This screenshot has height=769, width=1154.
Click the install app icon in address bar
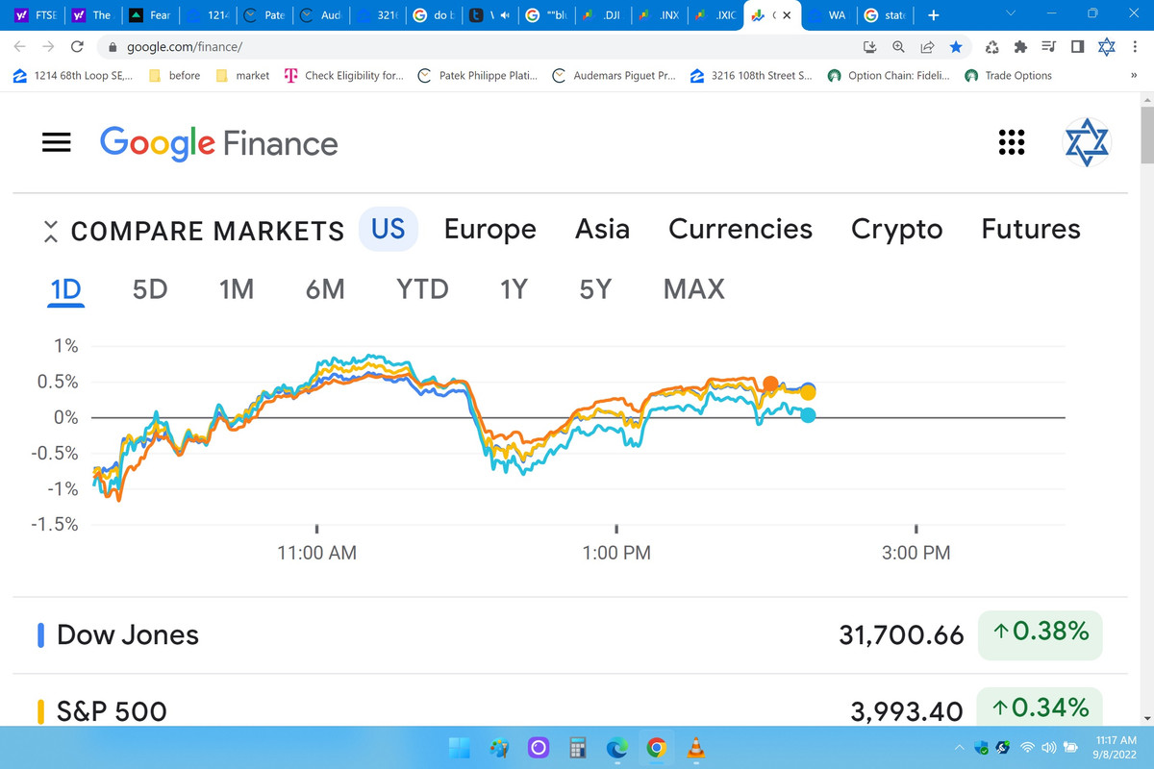click(870, 46)
